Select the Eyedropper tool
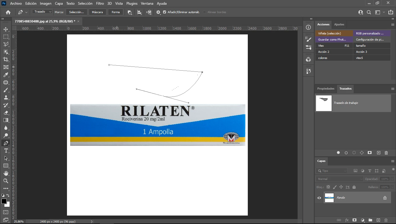 click(6, 75)
